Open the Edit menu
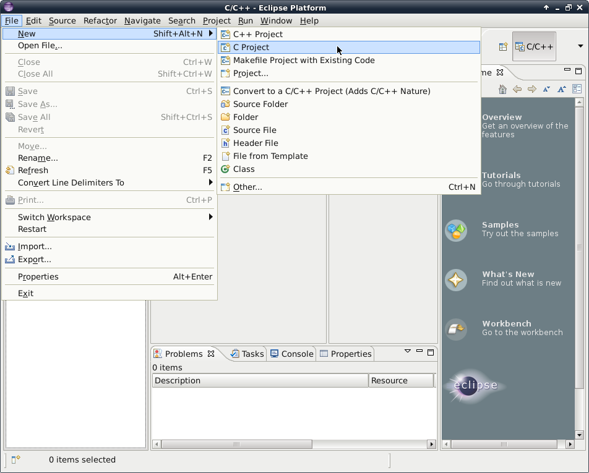589x473 pixels. 33,20
